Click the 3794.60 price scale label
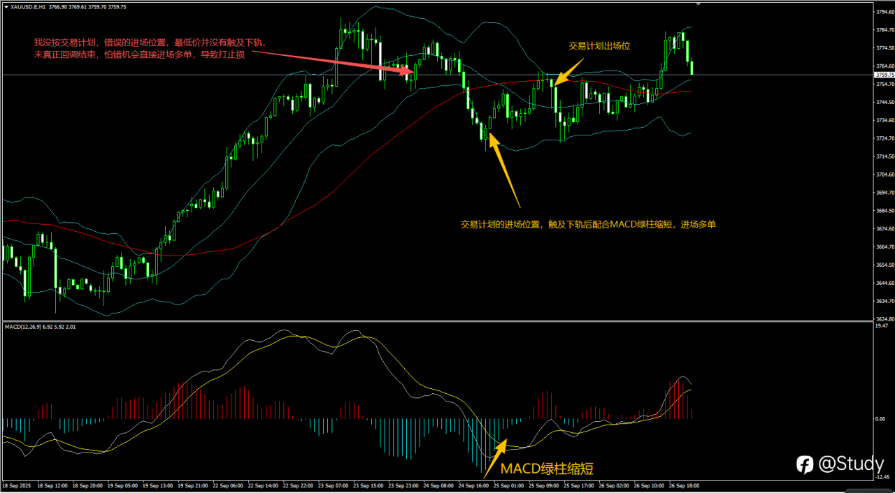 tap(883, 12)
